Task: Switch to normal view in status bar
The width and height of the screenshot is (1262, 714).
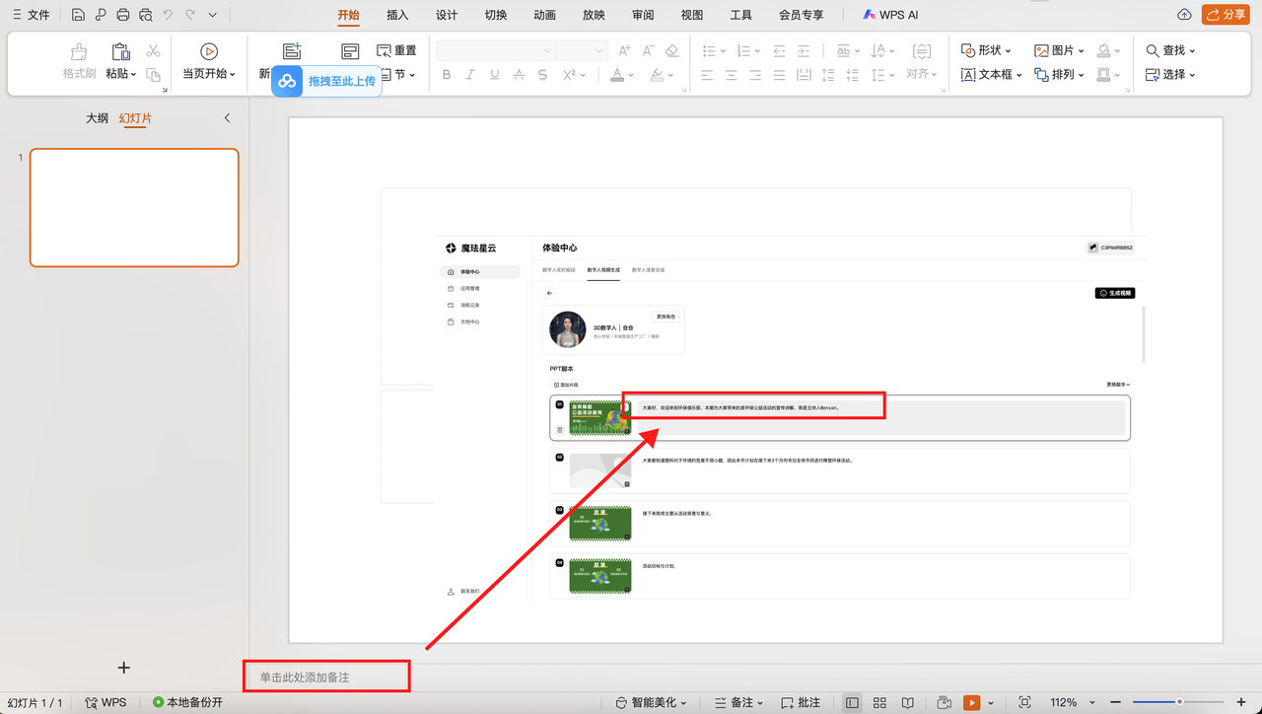Action: [852, 702]
